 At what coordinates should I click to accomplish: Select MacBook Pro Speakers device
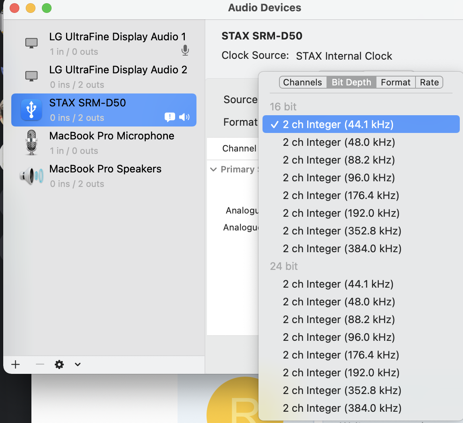click(103, 176)
